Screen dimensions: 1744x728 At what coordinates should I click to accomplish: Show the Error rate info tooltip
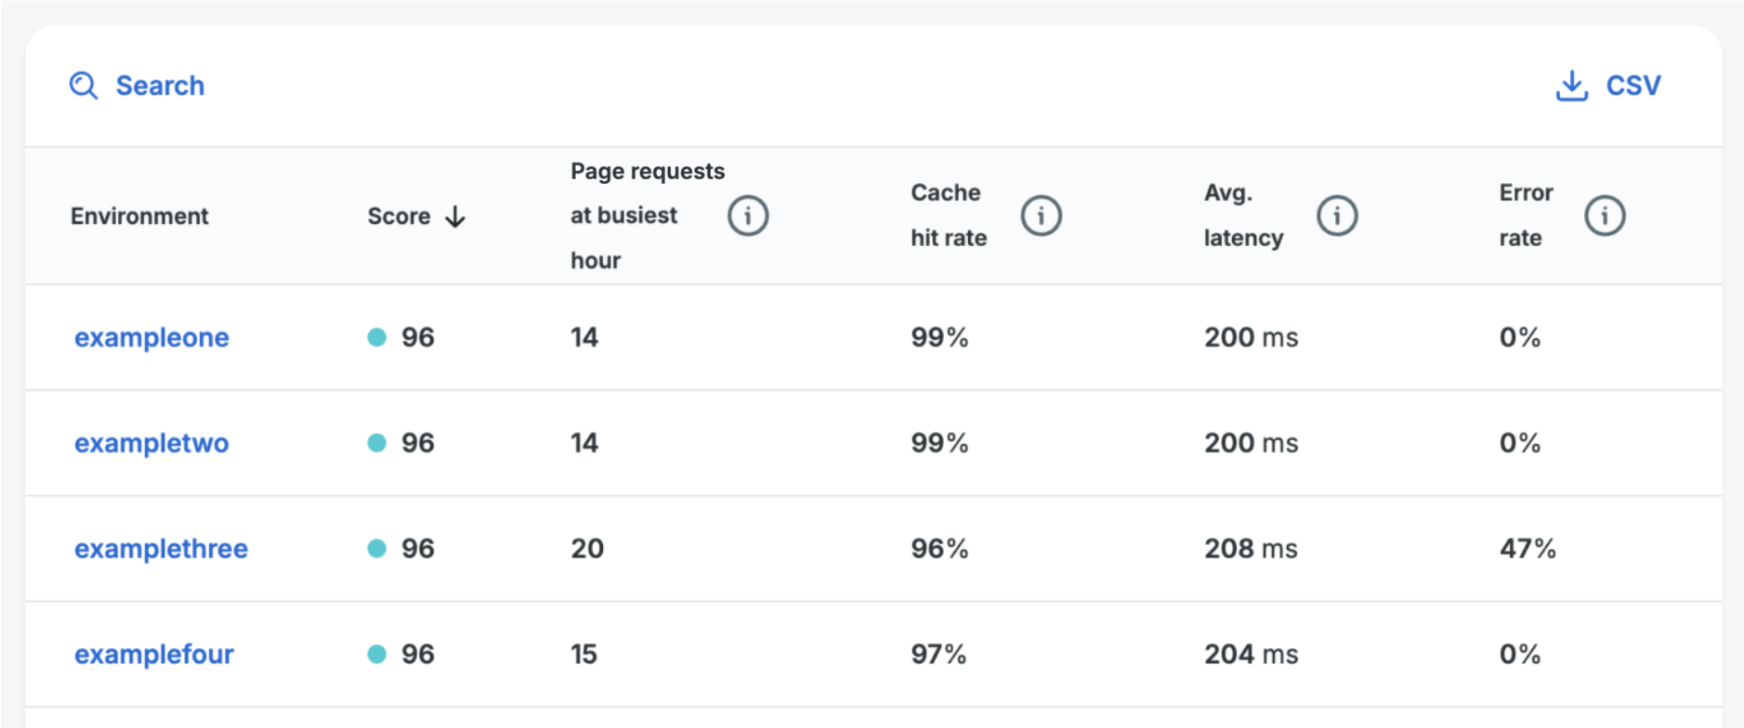pos(1604,215)
